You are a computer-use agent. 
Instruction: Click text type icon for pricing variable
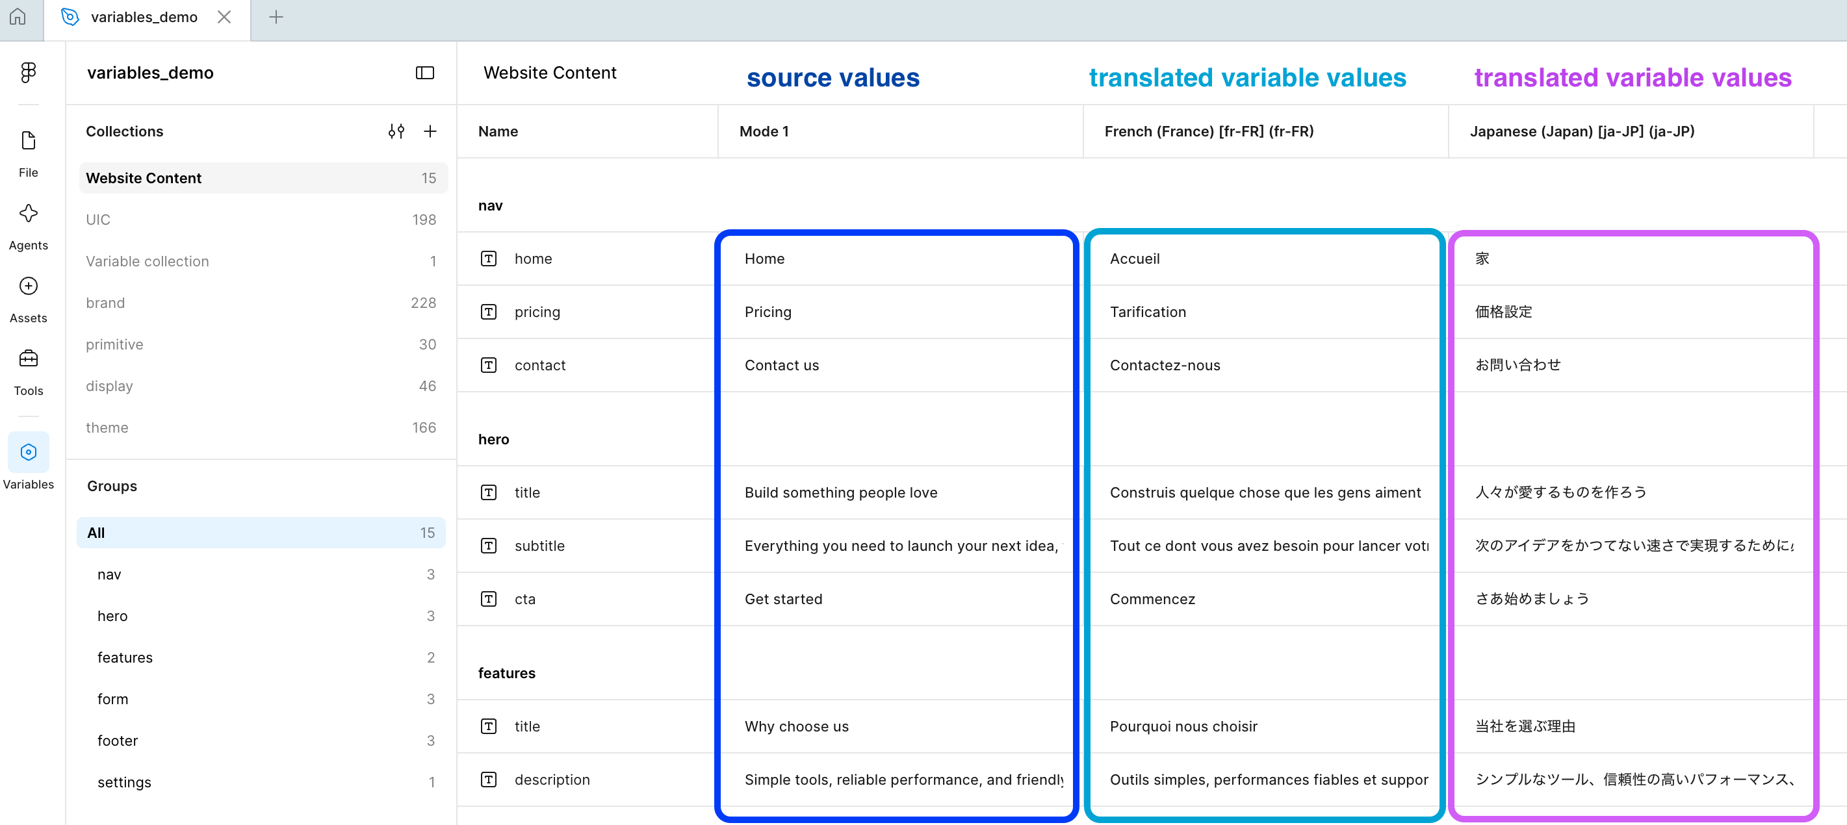[489, 312]
